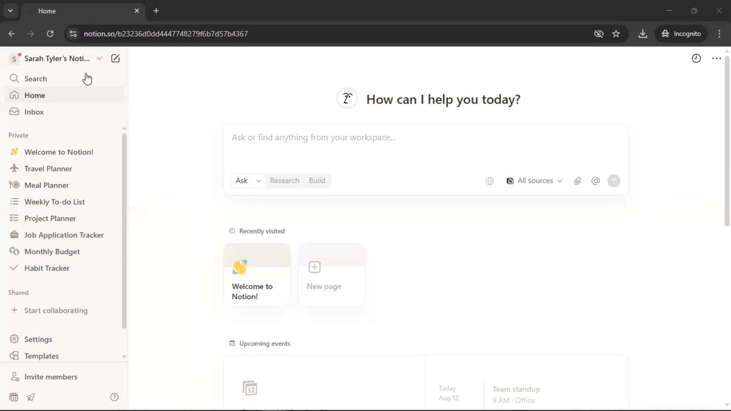This screenshot has width=731, height=411.
Task: Click the paper plane icon in sidebar
Action: [x=31, y=397]
